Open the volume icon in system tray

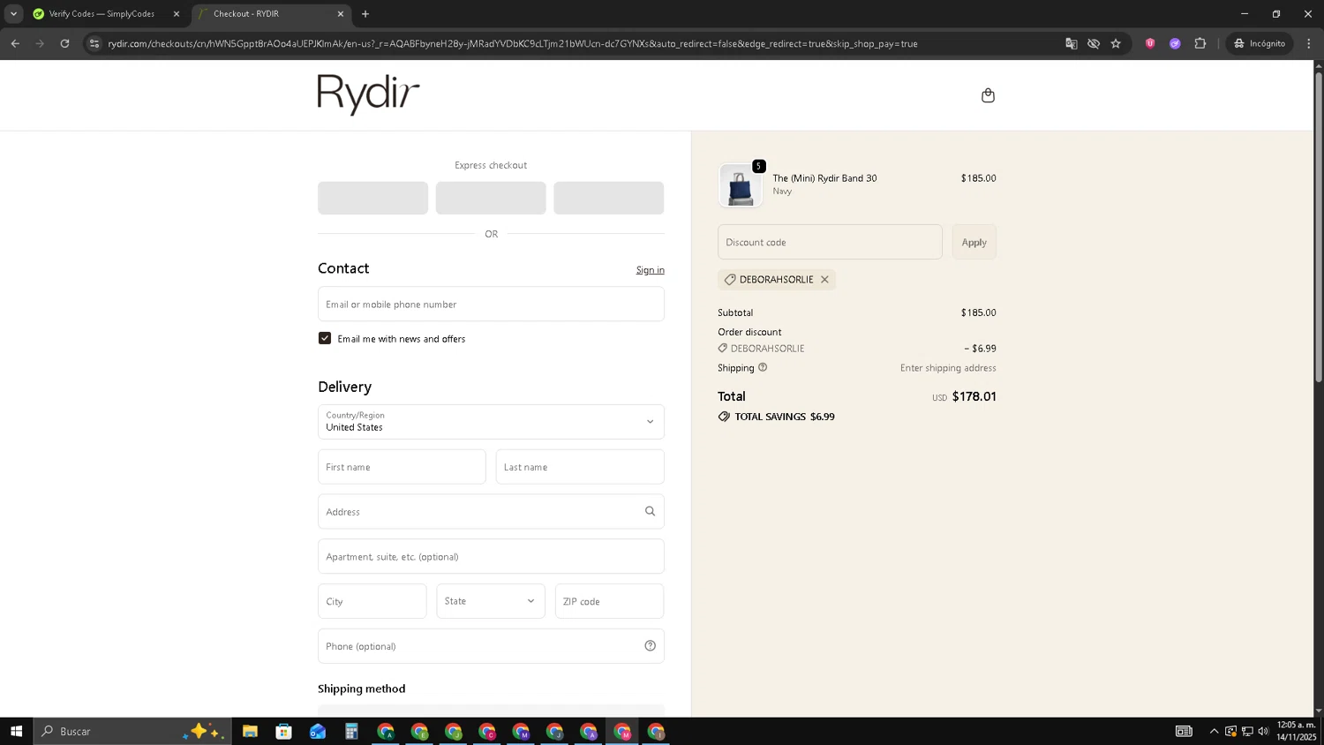tap(1263, 731)
